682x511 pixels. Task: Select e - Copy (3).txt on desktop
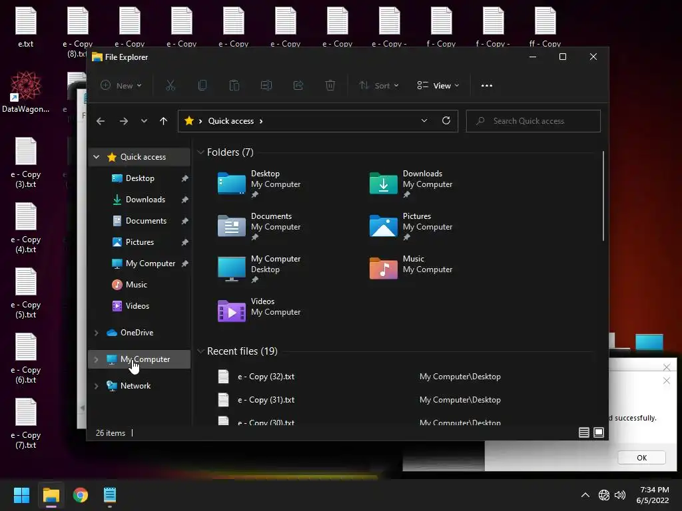(26, 163)
